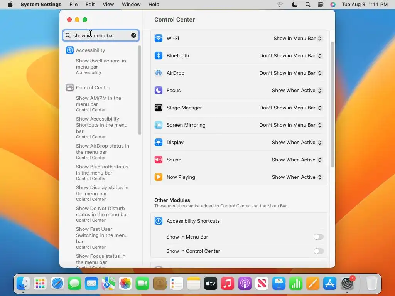Screen dimensions: 395x296
Task: Open the File menu
Action: (74, 5)
